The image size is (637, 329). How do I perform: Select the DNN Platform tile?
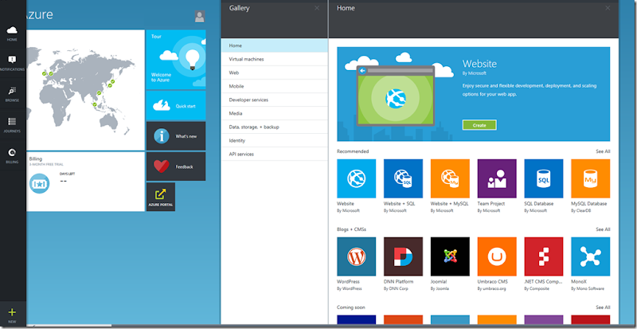click(x=403, y=257)
